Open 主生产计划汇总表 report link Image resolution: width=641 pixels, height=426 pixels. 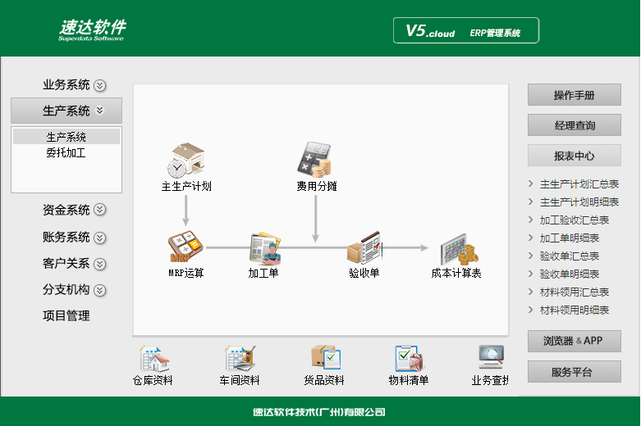tap(579, 184)
